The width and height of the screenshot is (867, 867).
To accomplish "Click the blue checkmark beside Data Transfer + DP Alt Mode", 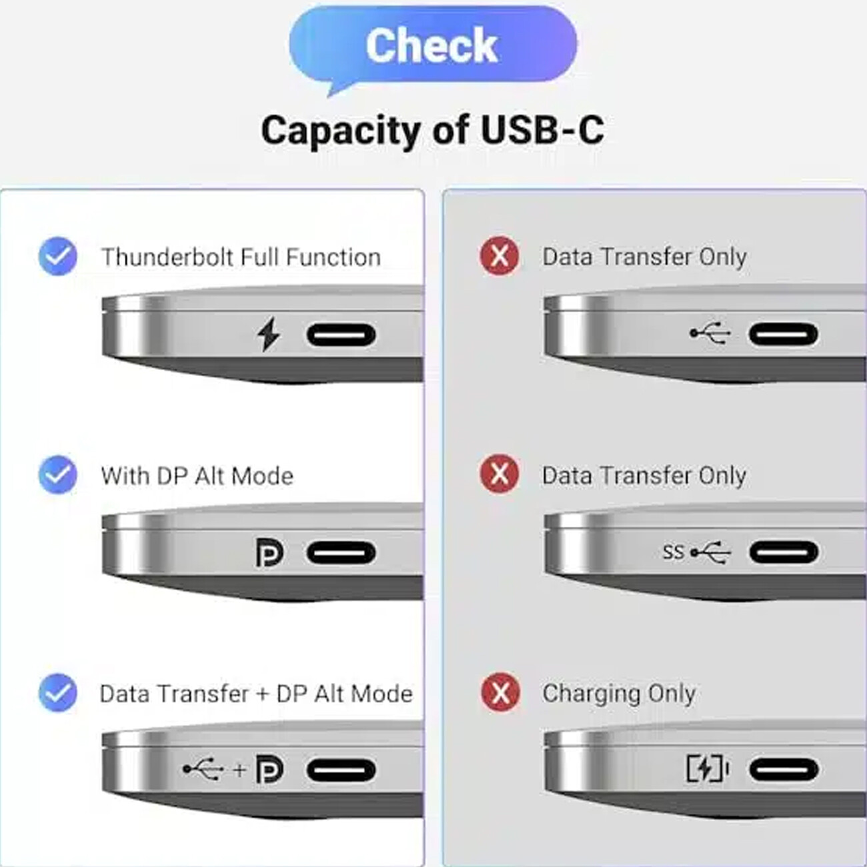I will click(58, 693).
